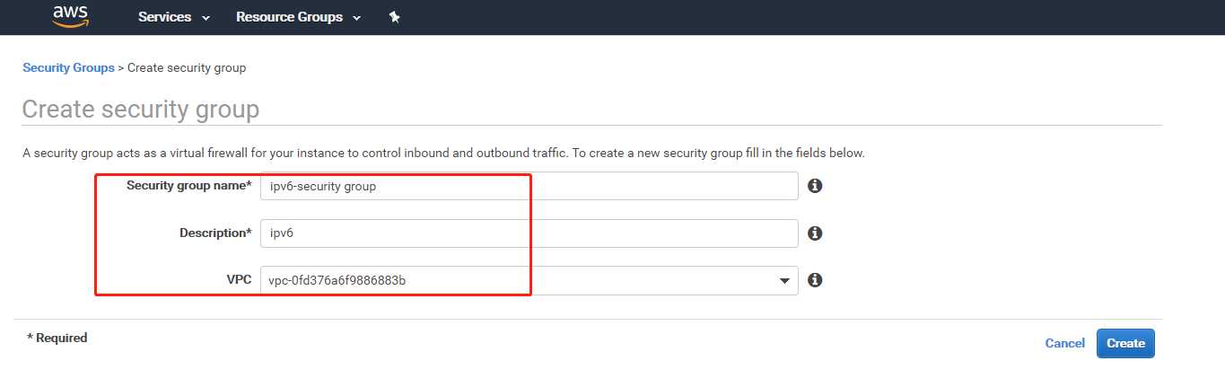
Task: Open the Services menu
Action: click(173, 17)
